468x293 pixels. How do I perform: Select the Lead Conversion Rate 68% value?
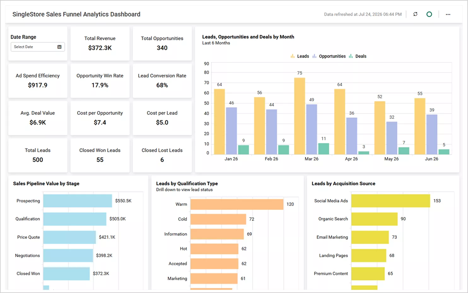point(162,85)
